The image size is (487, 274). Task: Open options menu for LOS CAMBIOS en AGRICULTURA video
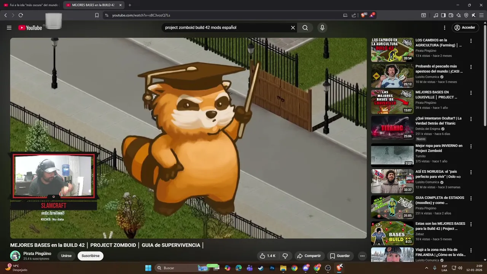point(471,41)
